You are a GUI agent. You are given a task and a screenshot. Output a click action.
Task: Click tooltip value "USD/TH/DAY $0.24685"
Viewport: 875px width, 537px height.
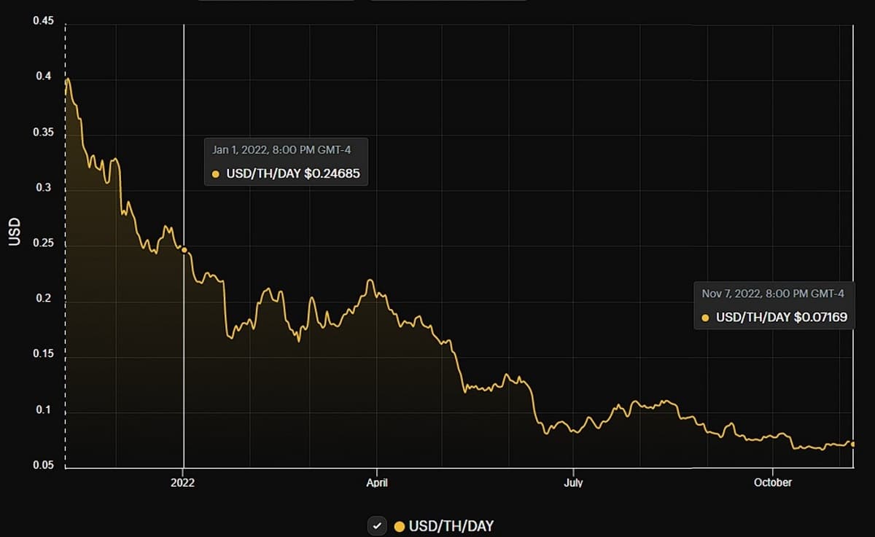click(292, 174)
